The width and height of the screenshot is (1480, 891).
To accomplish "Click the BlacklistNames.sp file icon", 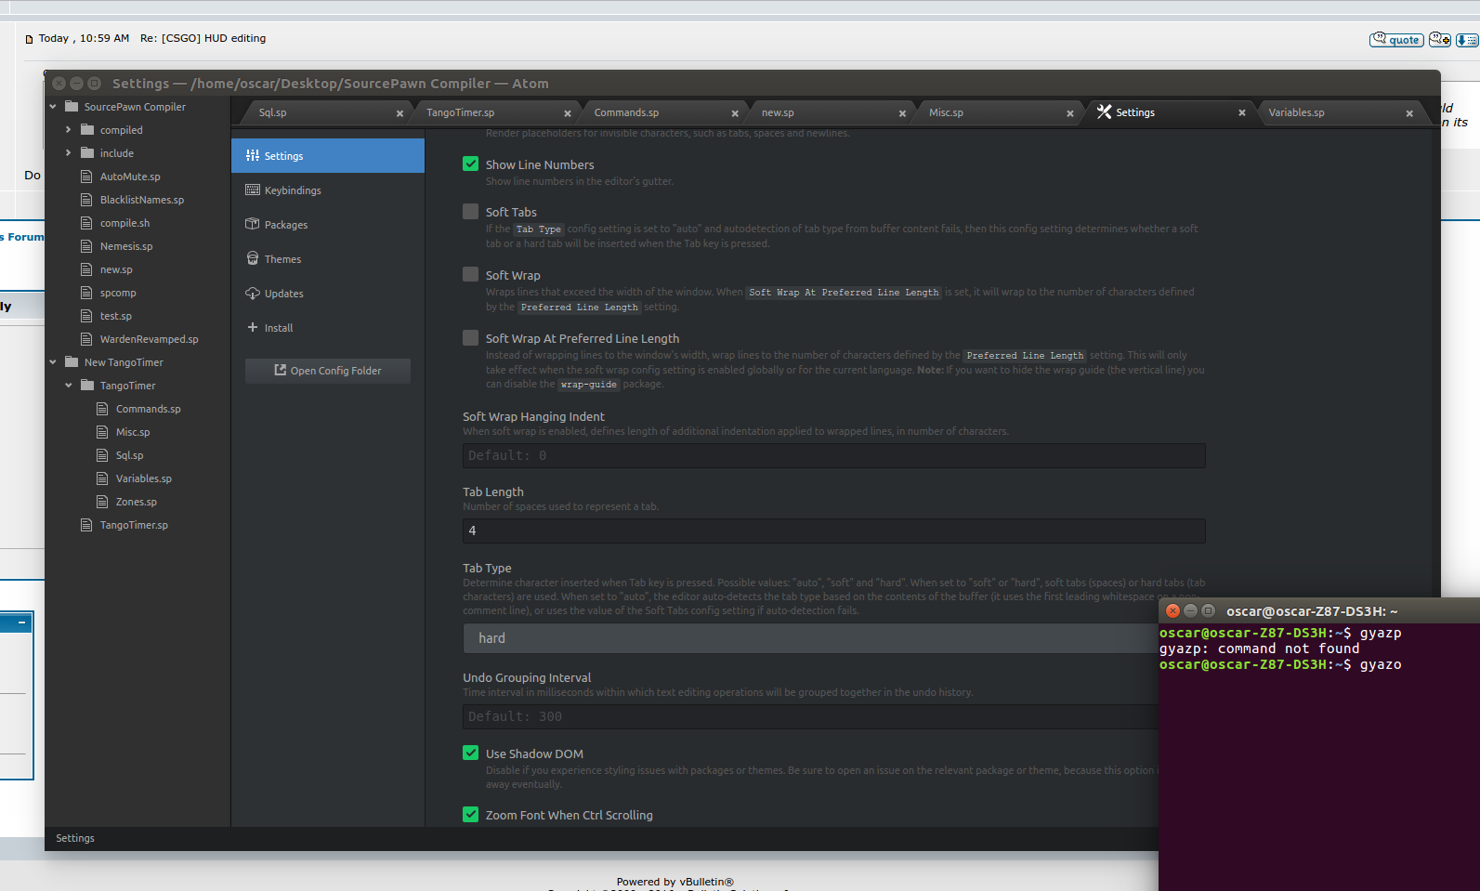I will 87,200.
